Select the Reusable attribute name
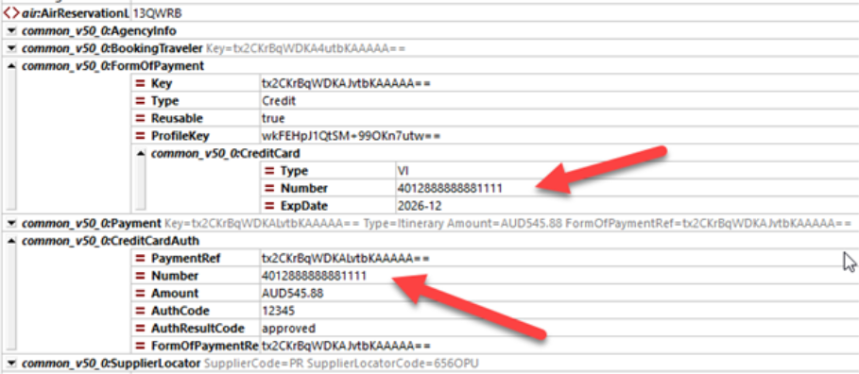This screenshot has height=374, width=859. [177, 118]
